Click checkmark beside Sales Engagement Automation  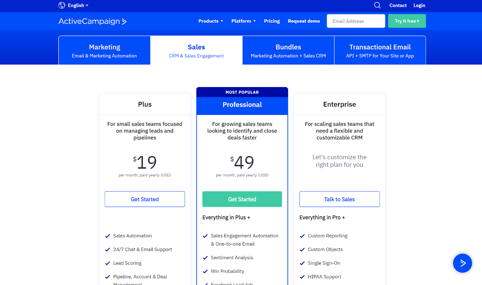(205, 236)
